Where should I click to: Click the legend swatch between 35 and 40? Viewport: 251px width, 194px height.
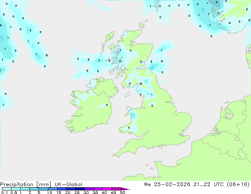pyautogui.click(x=98, y=189)
